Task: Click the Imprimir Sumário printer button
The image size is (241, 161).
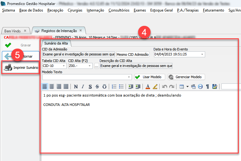Action: coord(21,67)
